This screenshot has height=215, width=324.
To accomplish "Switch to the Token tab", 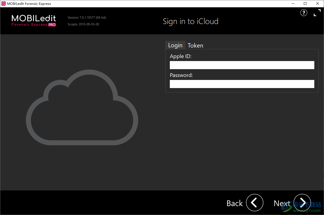I will pos(195,45).
